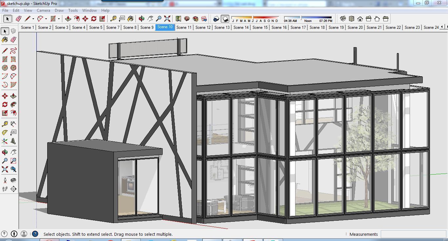Select the Eraser tool in top toolbar
448x241 pixels.
pos(18,19)
